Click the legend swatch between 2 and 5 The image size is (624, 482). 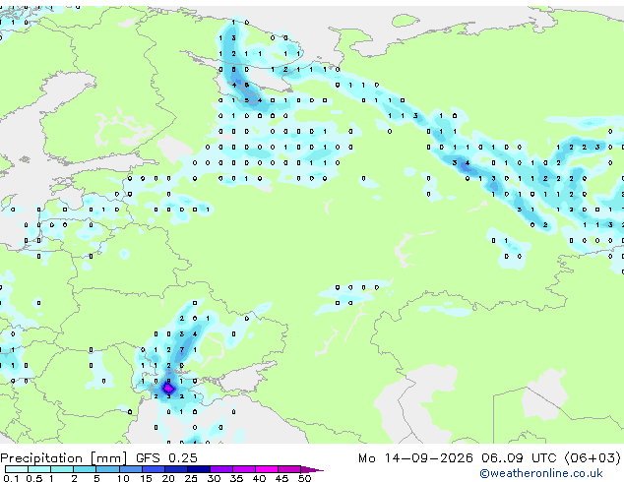pos(86,469)
